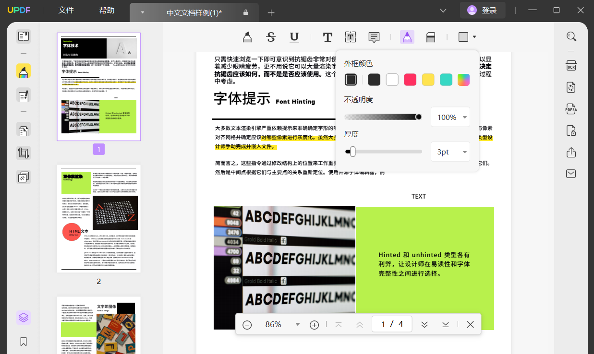
Task: Select the sticky note comment tool
Action: pos(374,37)
